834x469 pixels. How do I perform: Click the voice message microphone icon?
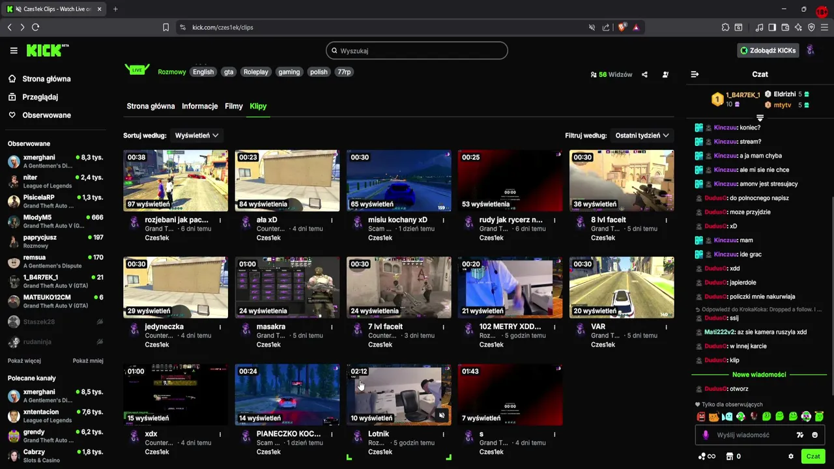click(x=706, y=435)
